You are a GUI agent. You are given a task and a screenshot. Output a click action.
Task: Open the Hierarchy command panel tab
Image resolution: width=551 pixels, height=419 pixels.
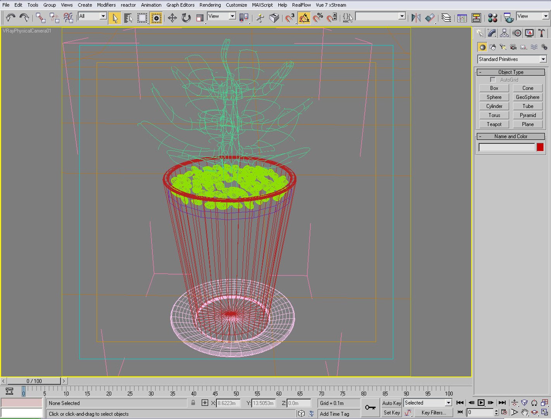pyautogui.click(x=504, y=33)
